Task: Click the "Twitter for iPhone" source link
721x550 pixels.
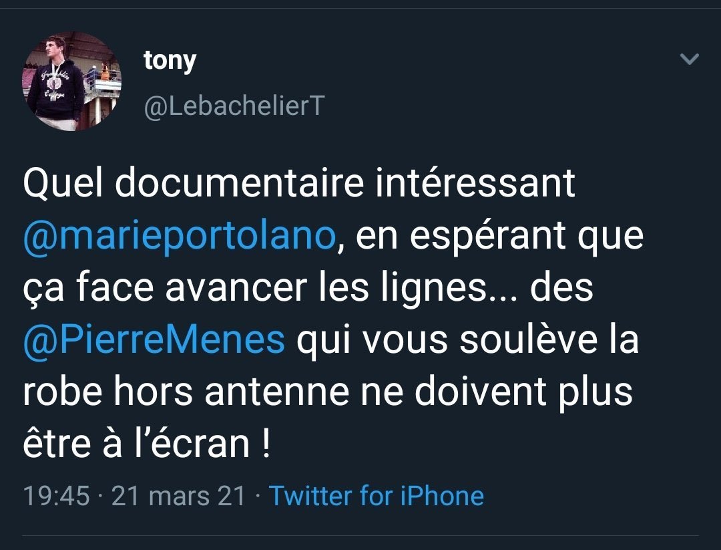Action: (x=376, y=496)
